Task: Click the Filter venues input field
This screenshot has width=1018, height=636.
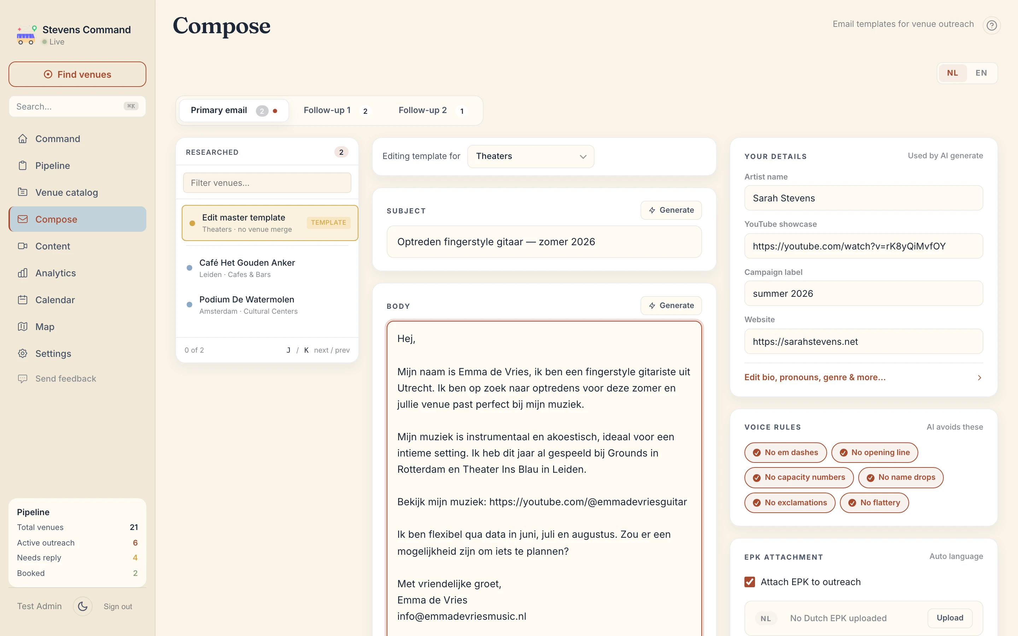Action: click(x=267, y=183)
